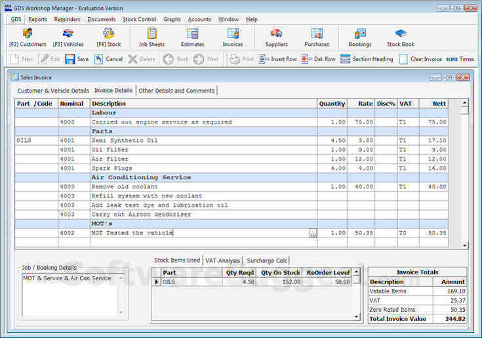Open the Stock Book icon
This screenshot has width=482, height=338.
pyautogui.click(x=401, y=37)
